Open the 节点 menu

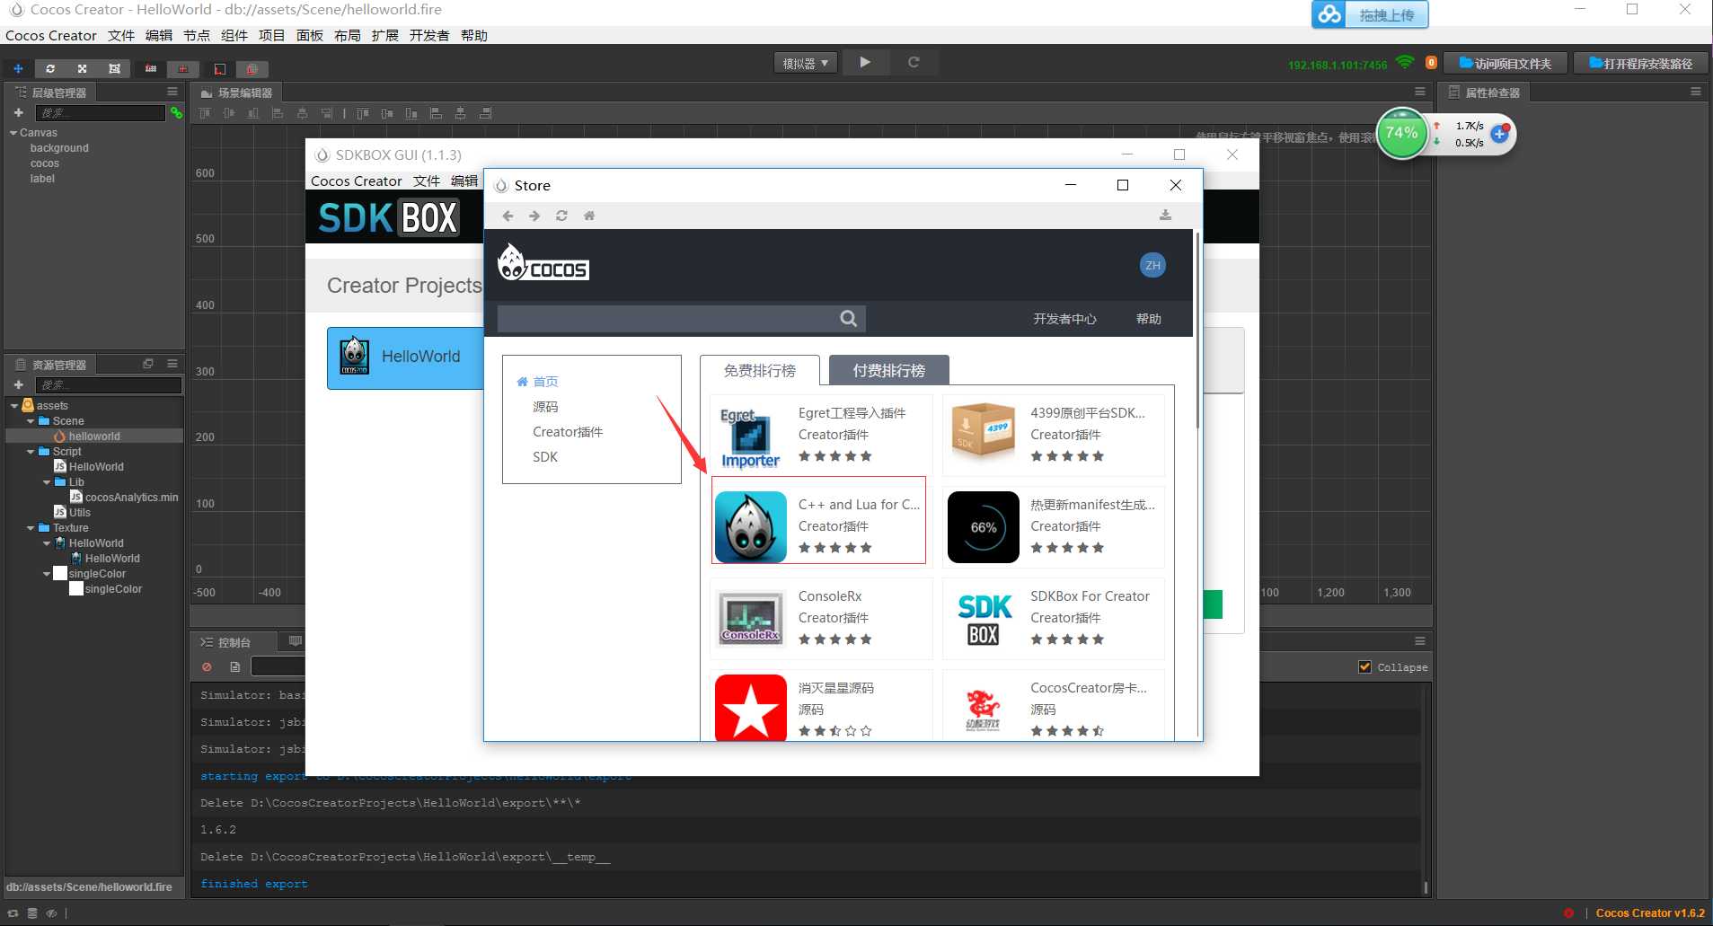pyautogui.click(x=197, y=36)
